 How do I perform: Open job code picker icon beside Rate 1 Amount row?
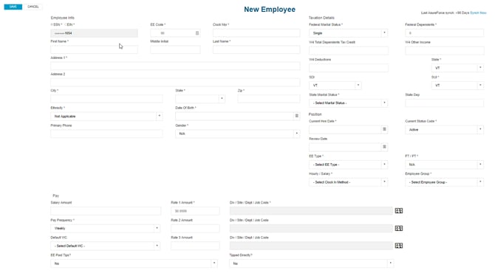coord(399,210)
